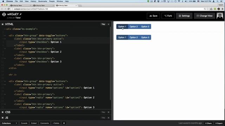Collapse the second btn-group div fold arrow
Image resolution: width=225 pixels, height=126 pixels.
5,81
